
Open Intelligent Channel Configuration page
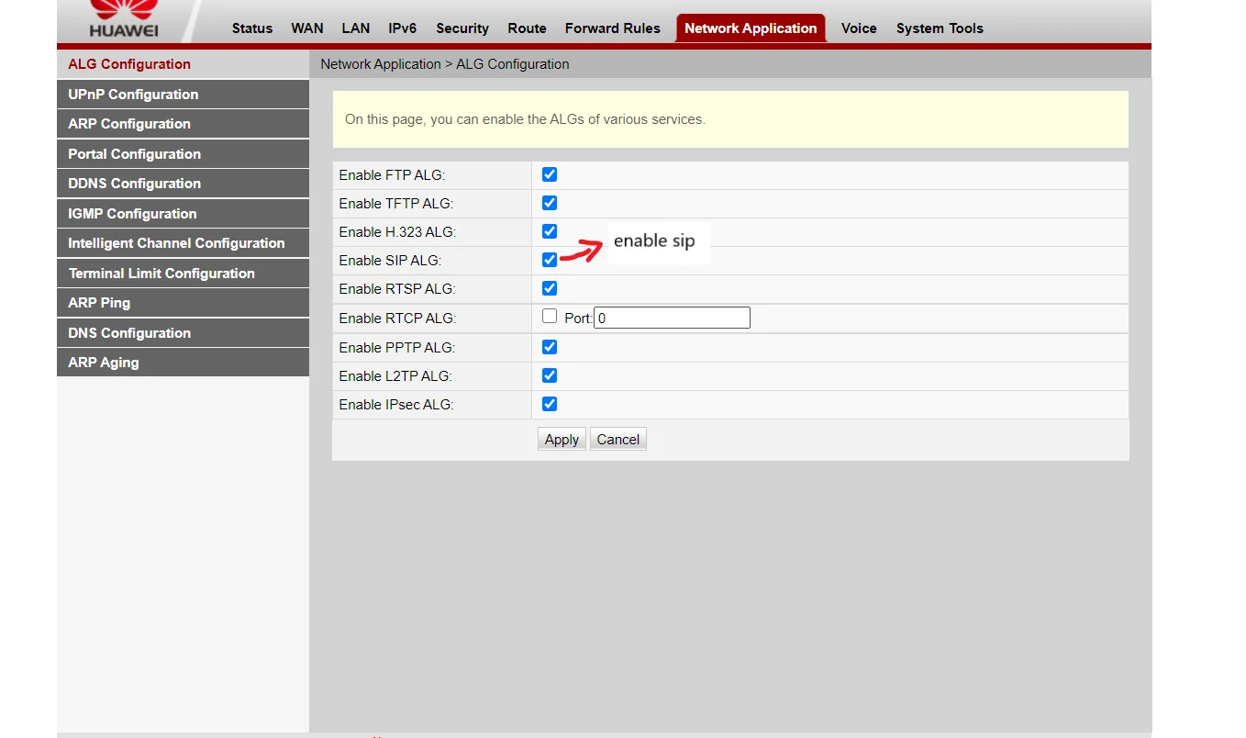tap(176, 243)
